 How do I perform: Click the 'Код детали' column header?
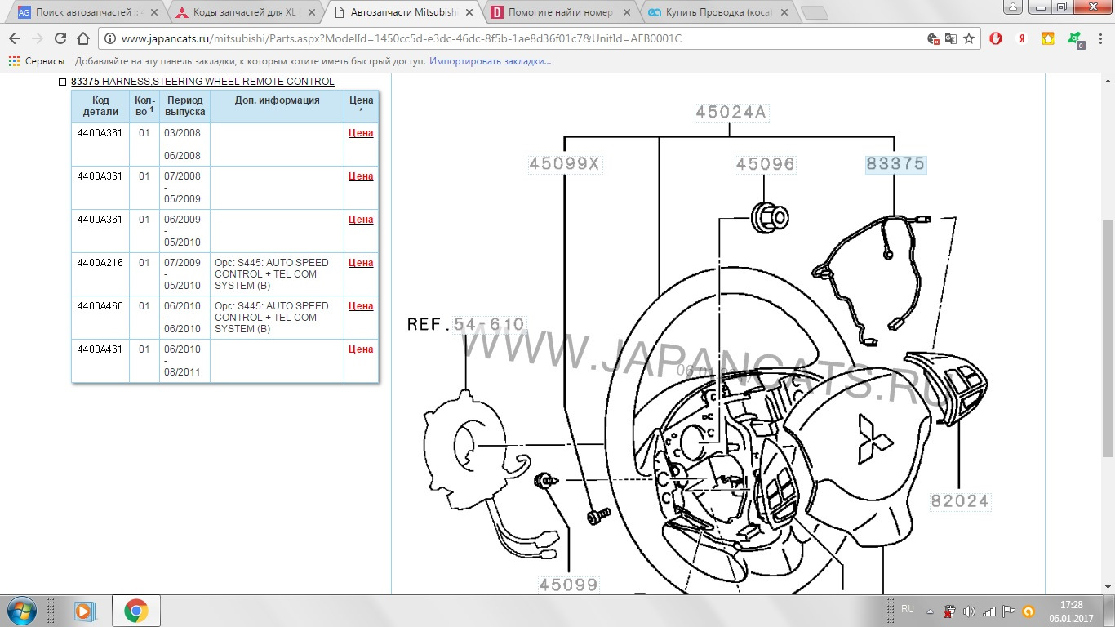[x=100, y=106]
